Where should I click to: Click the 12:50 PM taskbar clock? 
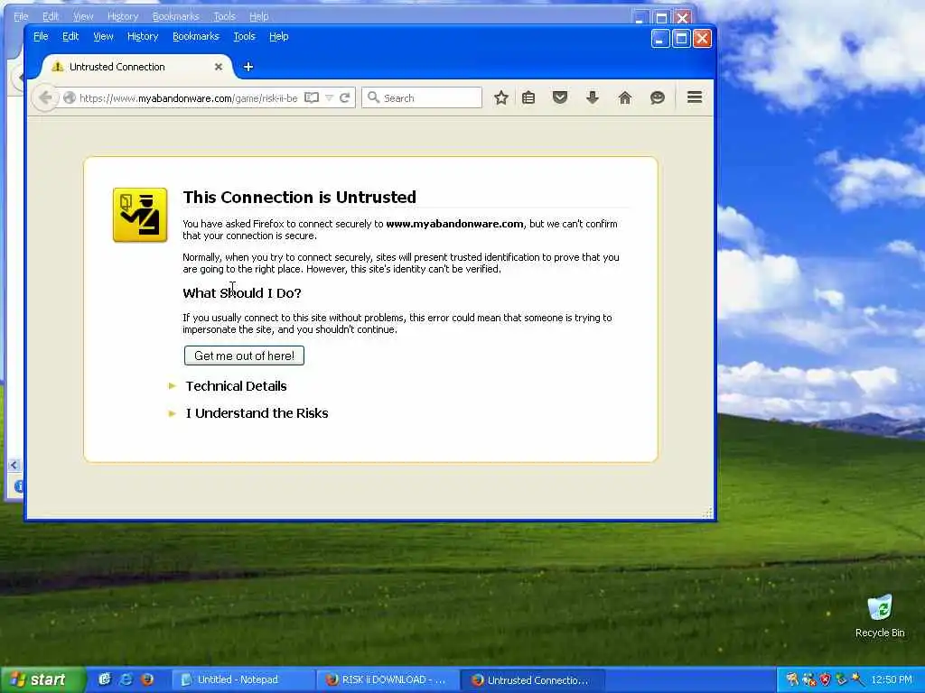coord(892,680)
